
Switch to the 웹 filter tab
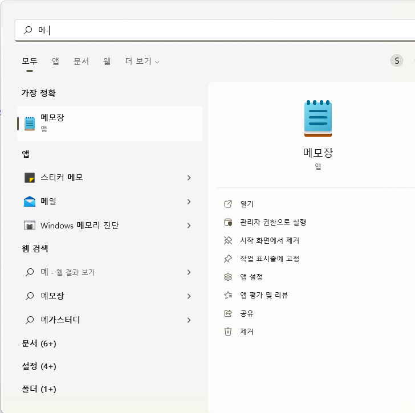point(107,62)
